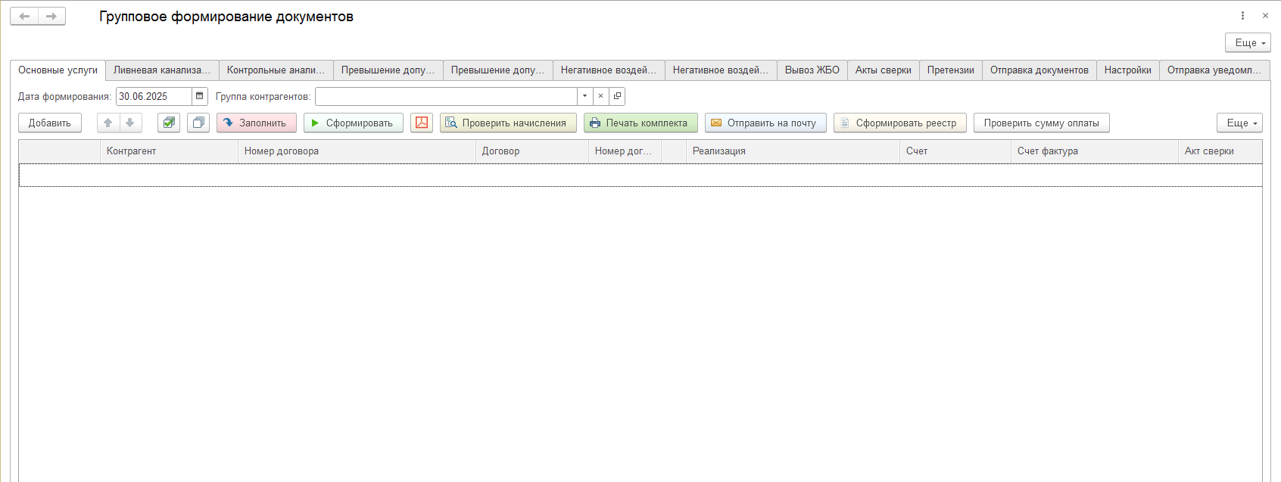
Task: Click the Номер договора column header
Action: pos(357,151)
